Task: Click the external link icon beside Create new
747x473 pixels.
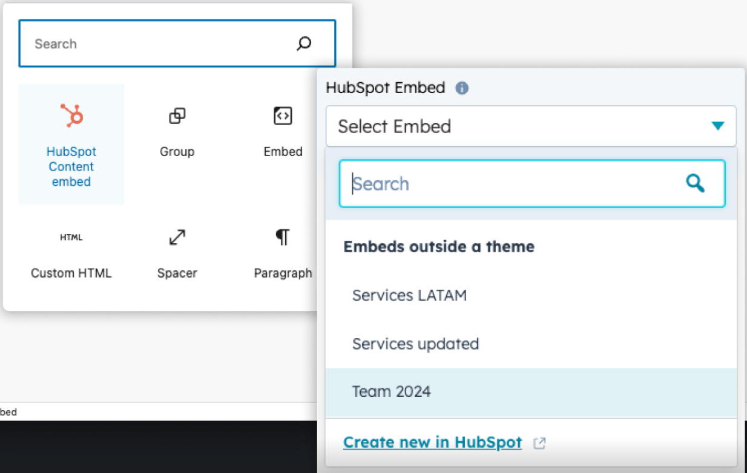Action: 539,443
